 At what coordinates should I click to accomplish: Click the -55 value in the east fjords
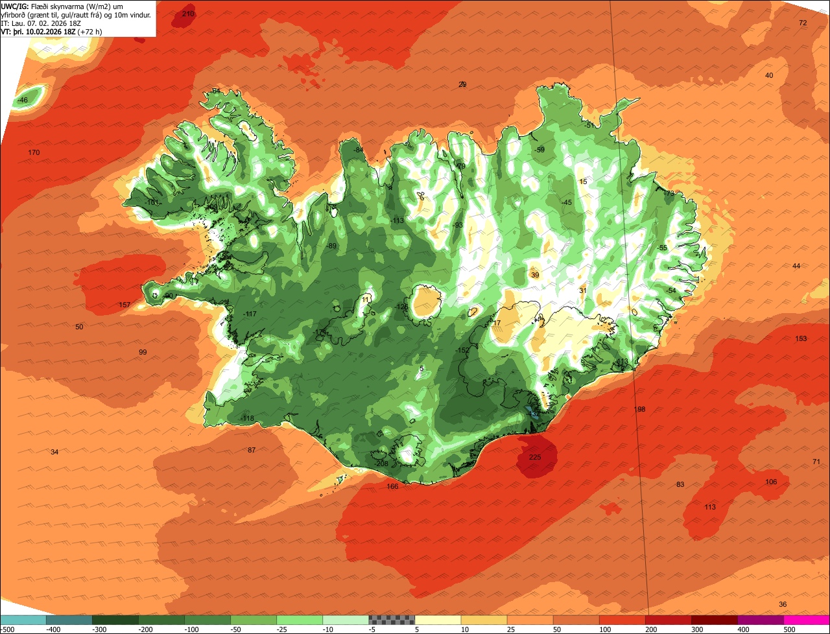662,248
